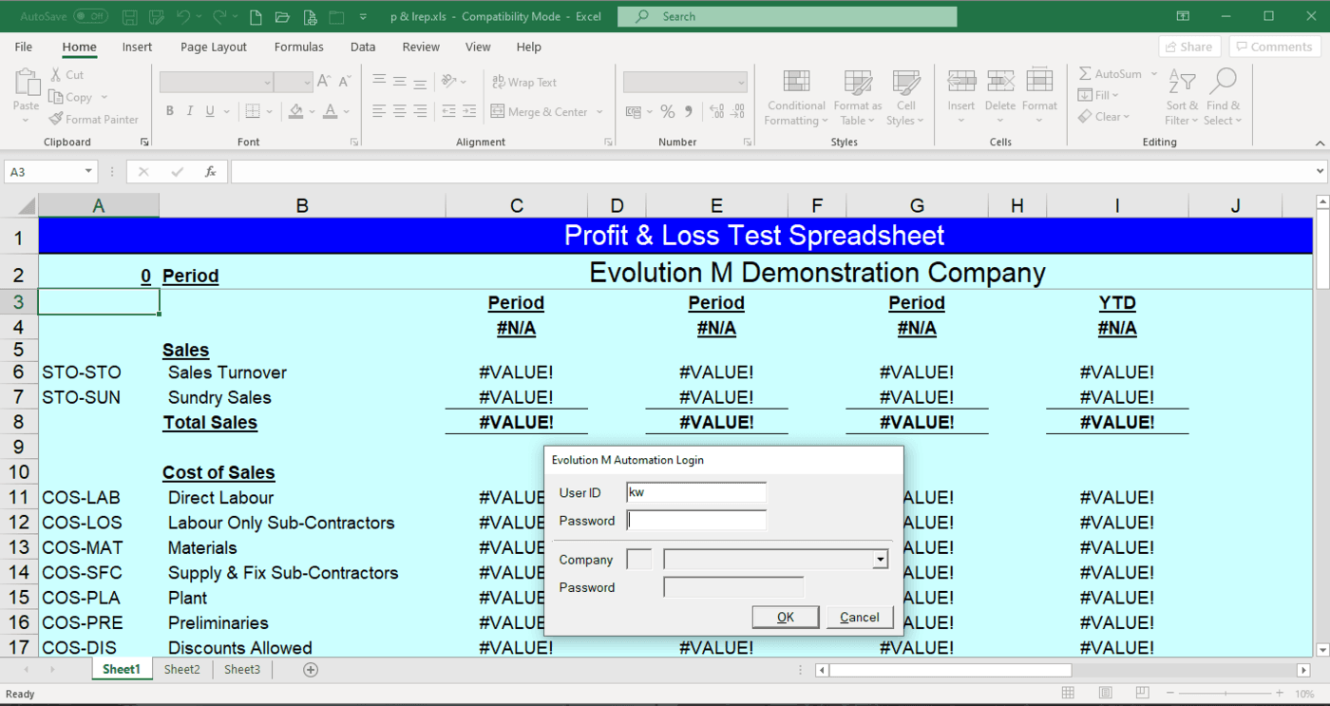Switch to the Insert ribbon tab

[137, 47]
